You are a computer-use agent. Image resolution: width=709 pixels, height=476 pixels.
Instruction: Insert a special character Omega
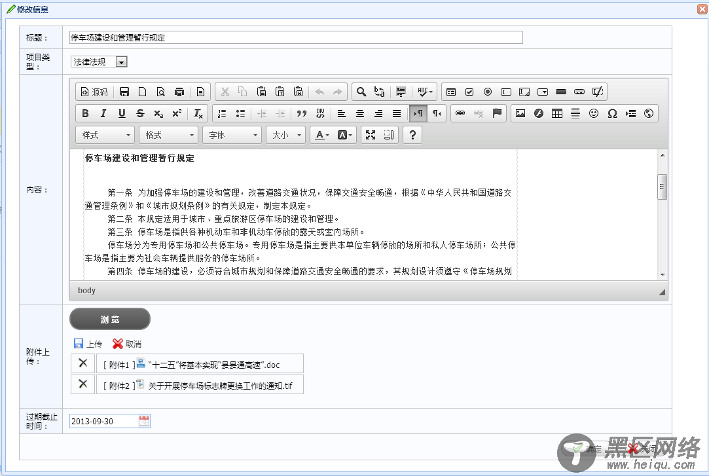click(612, 113)
